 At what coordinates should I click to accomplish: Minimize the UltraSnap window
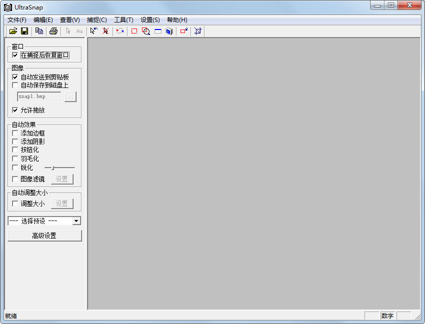click(377, 5)
